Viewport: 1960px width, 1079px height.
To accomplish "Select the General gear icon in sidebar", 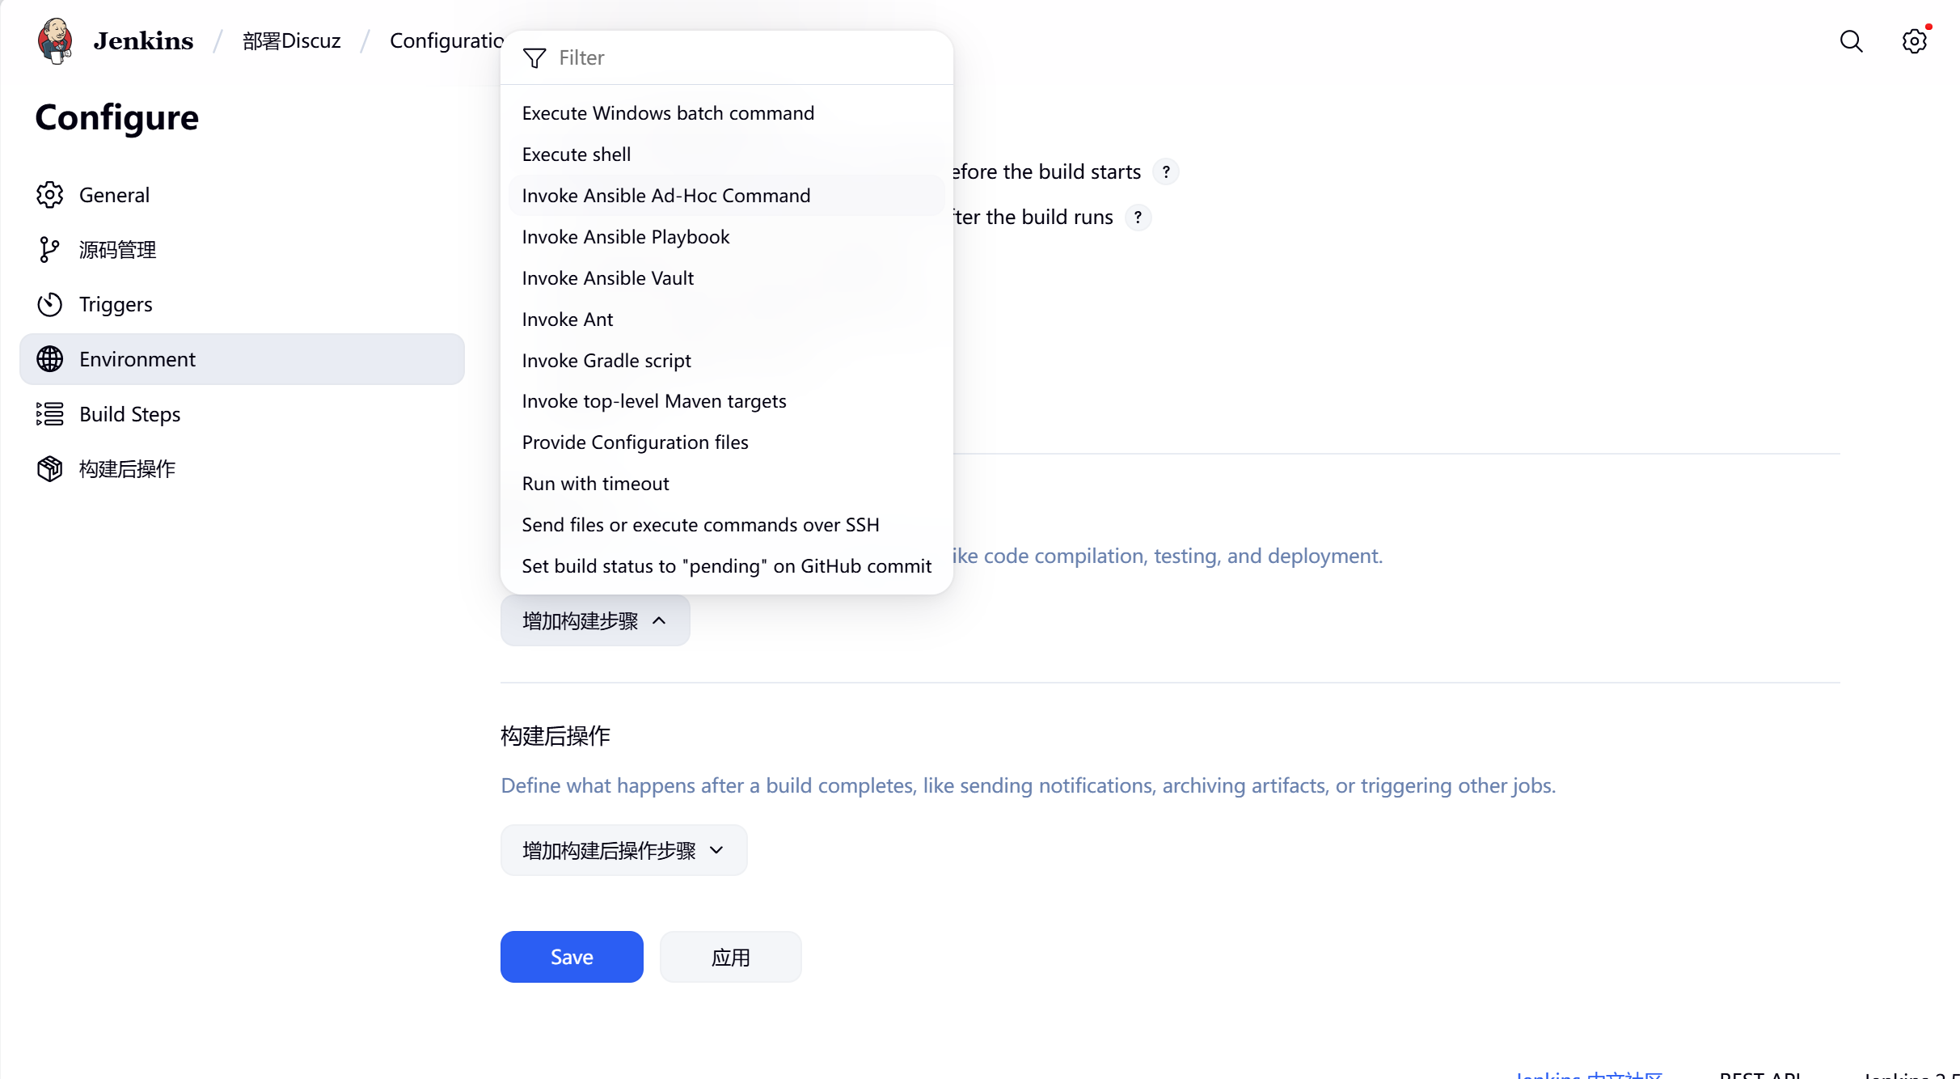I will [49, 195].
